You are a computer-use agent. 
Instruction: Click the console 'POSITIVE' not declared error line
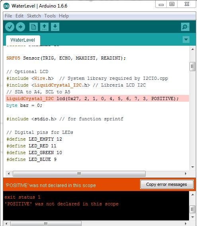(x=61, y=204)
